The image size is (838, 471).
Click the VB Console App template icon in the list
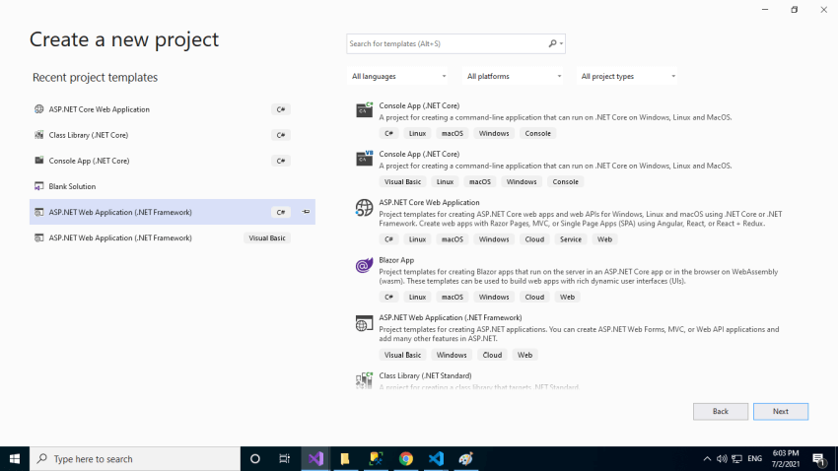(365, 158)
